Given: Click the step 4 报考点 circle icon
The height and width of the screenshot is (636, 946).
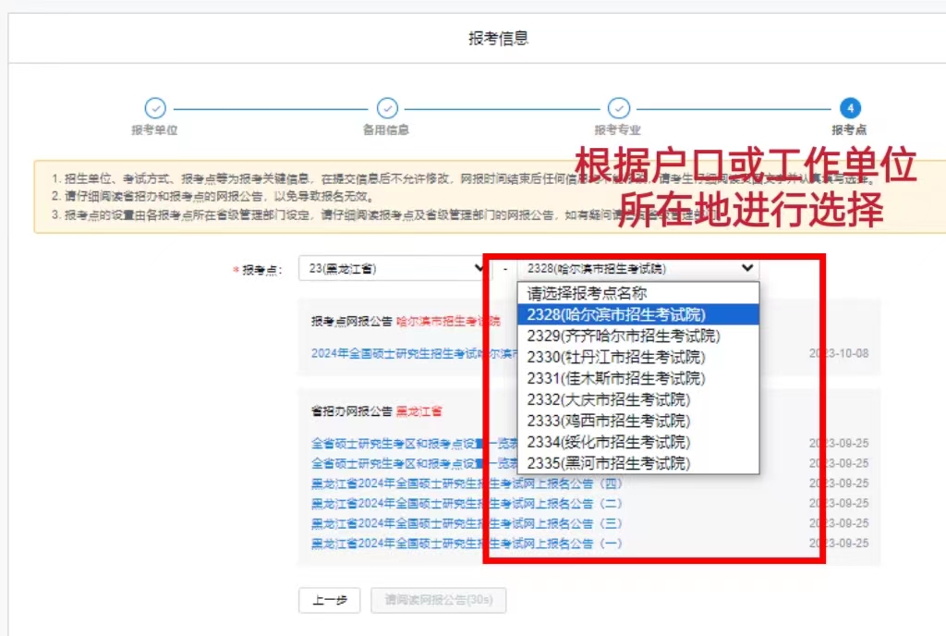Looking at the screenshot, I should point(850,108).
